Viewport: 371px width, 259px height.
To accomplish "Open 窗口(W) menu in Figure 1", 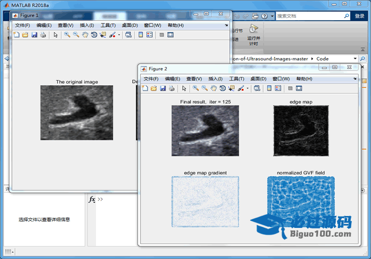I will point(153,25).
